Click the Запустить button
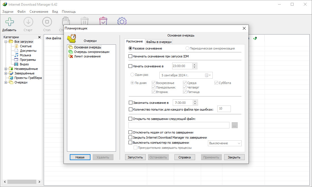Viewport: 312px width, 187px height. (x=135, y=157)
